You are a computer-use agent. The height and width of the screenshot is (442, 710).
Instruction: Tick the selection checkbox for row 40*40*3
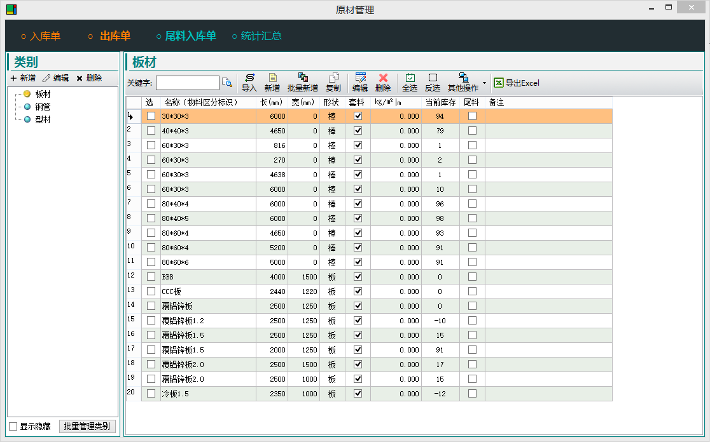(151, 131)
